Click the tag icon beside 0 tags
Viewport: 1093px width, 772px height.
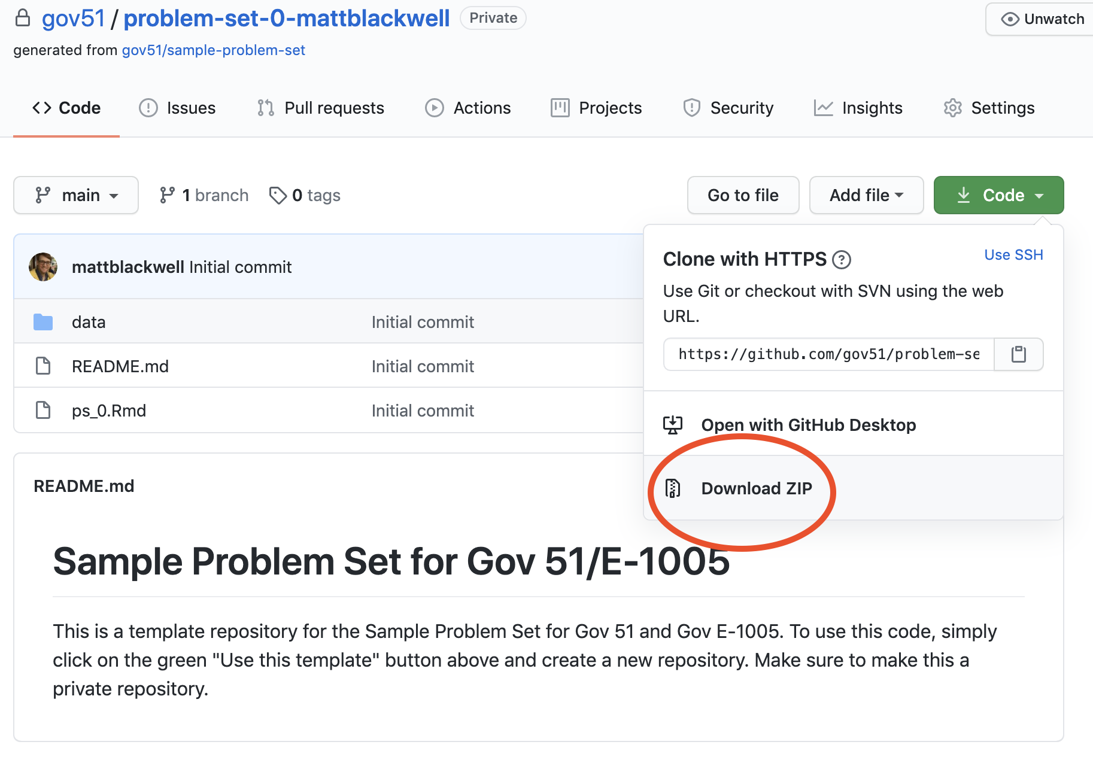tap(278, 195)
